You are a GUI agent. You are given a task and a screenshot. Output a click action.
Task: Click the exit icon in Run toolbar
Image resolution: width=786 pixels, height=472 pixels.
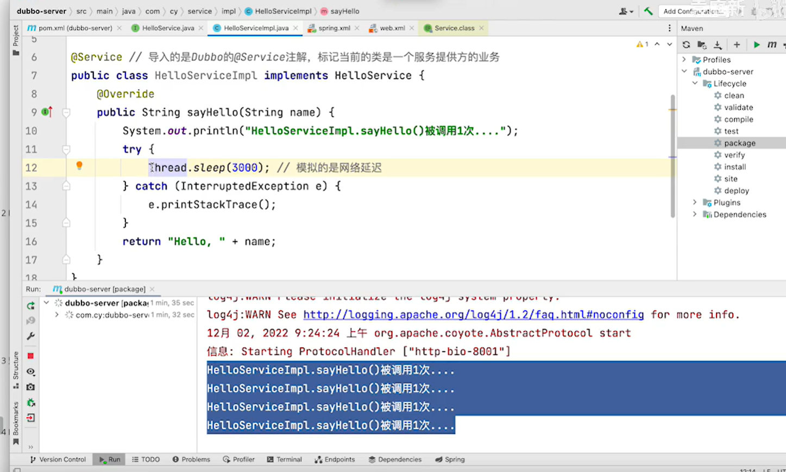30,418
